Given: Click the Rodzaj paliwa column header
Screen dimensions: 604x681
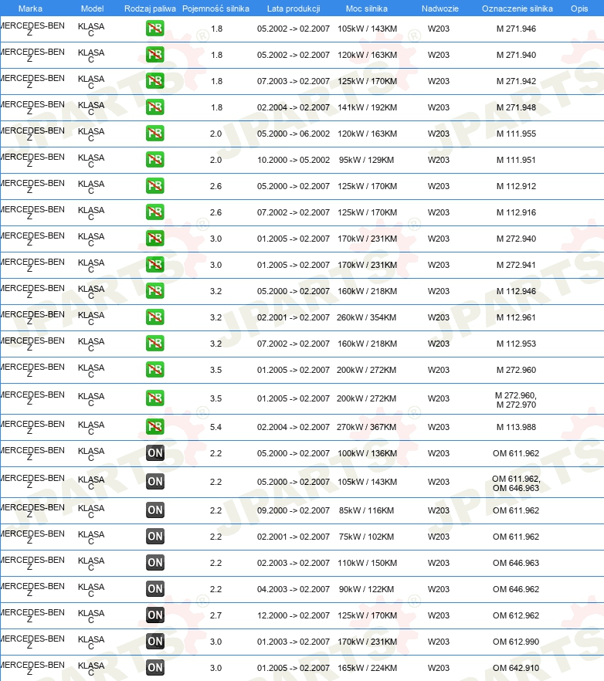Looking at the screenshot, I should (150, 8).
